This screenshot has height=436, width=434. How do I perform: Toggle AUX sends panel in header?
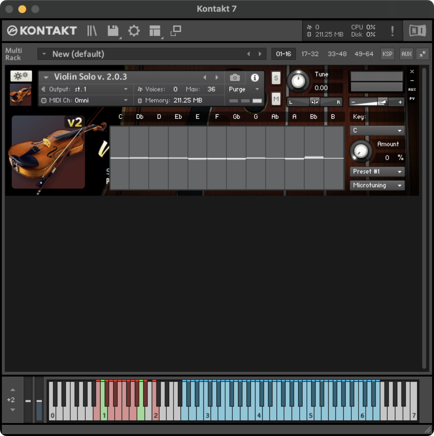coord(406,54)
